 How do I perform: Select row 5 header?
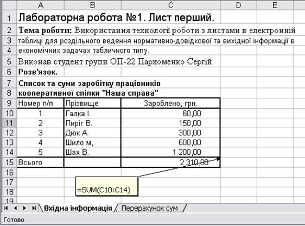(x=9, y=61)
